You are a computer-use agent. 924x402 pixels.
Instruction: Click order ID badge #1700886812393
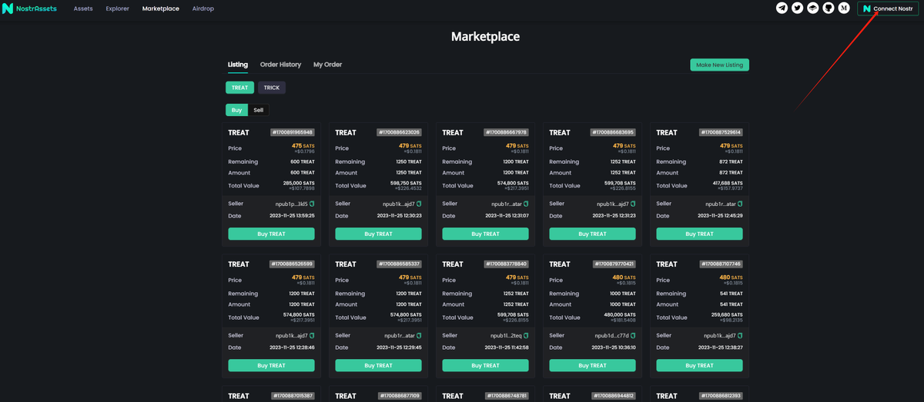click(720, 396)
